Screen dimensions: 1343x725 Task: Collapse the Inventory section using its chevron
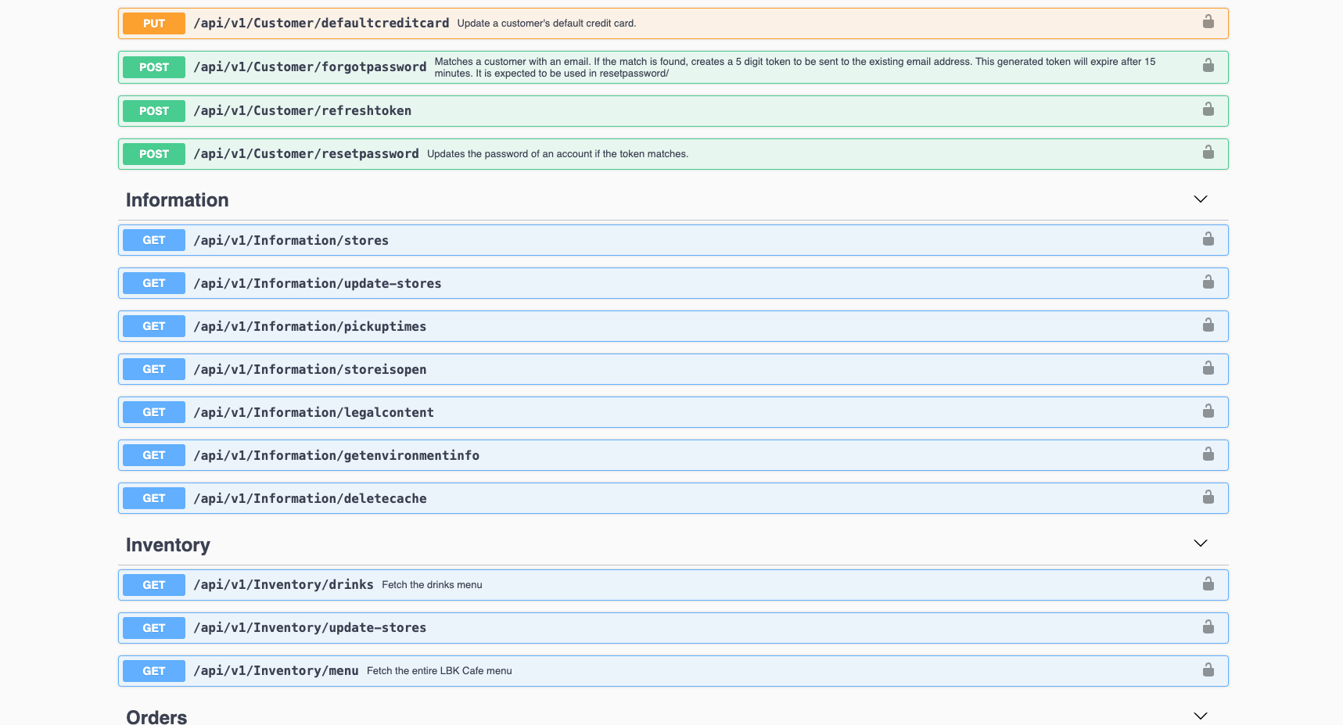point(1200,544)
